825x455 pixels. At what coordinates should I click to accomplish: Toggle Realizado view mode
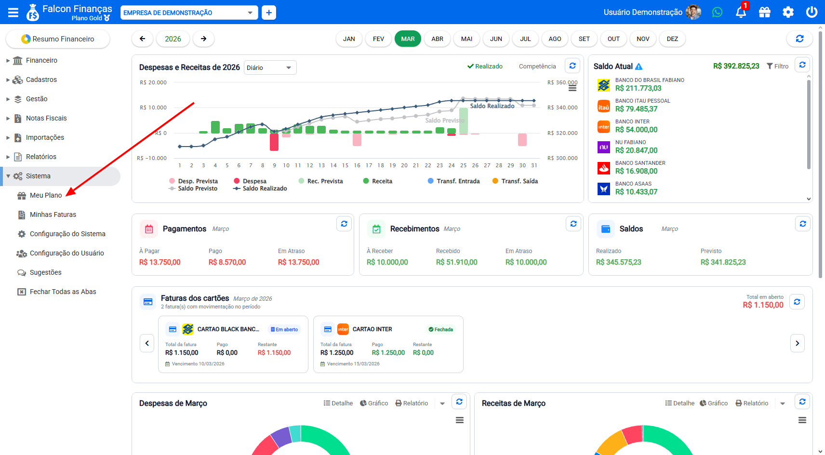click(x=485, y=67)
